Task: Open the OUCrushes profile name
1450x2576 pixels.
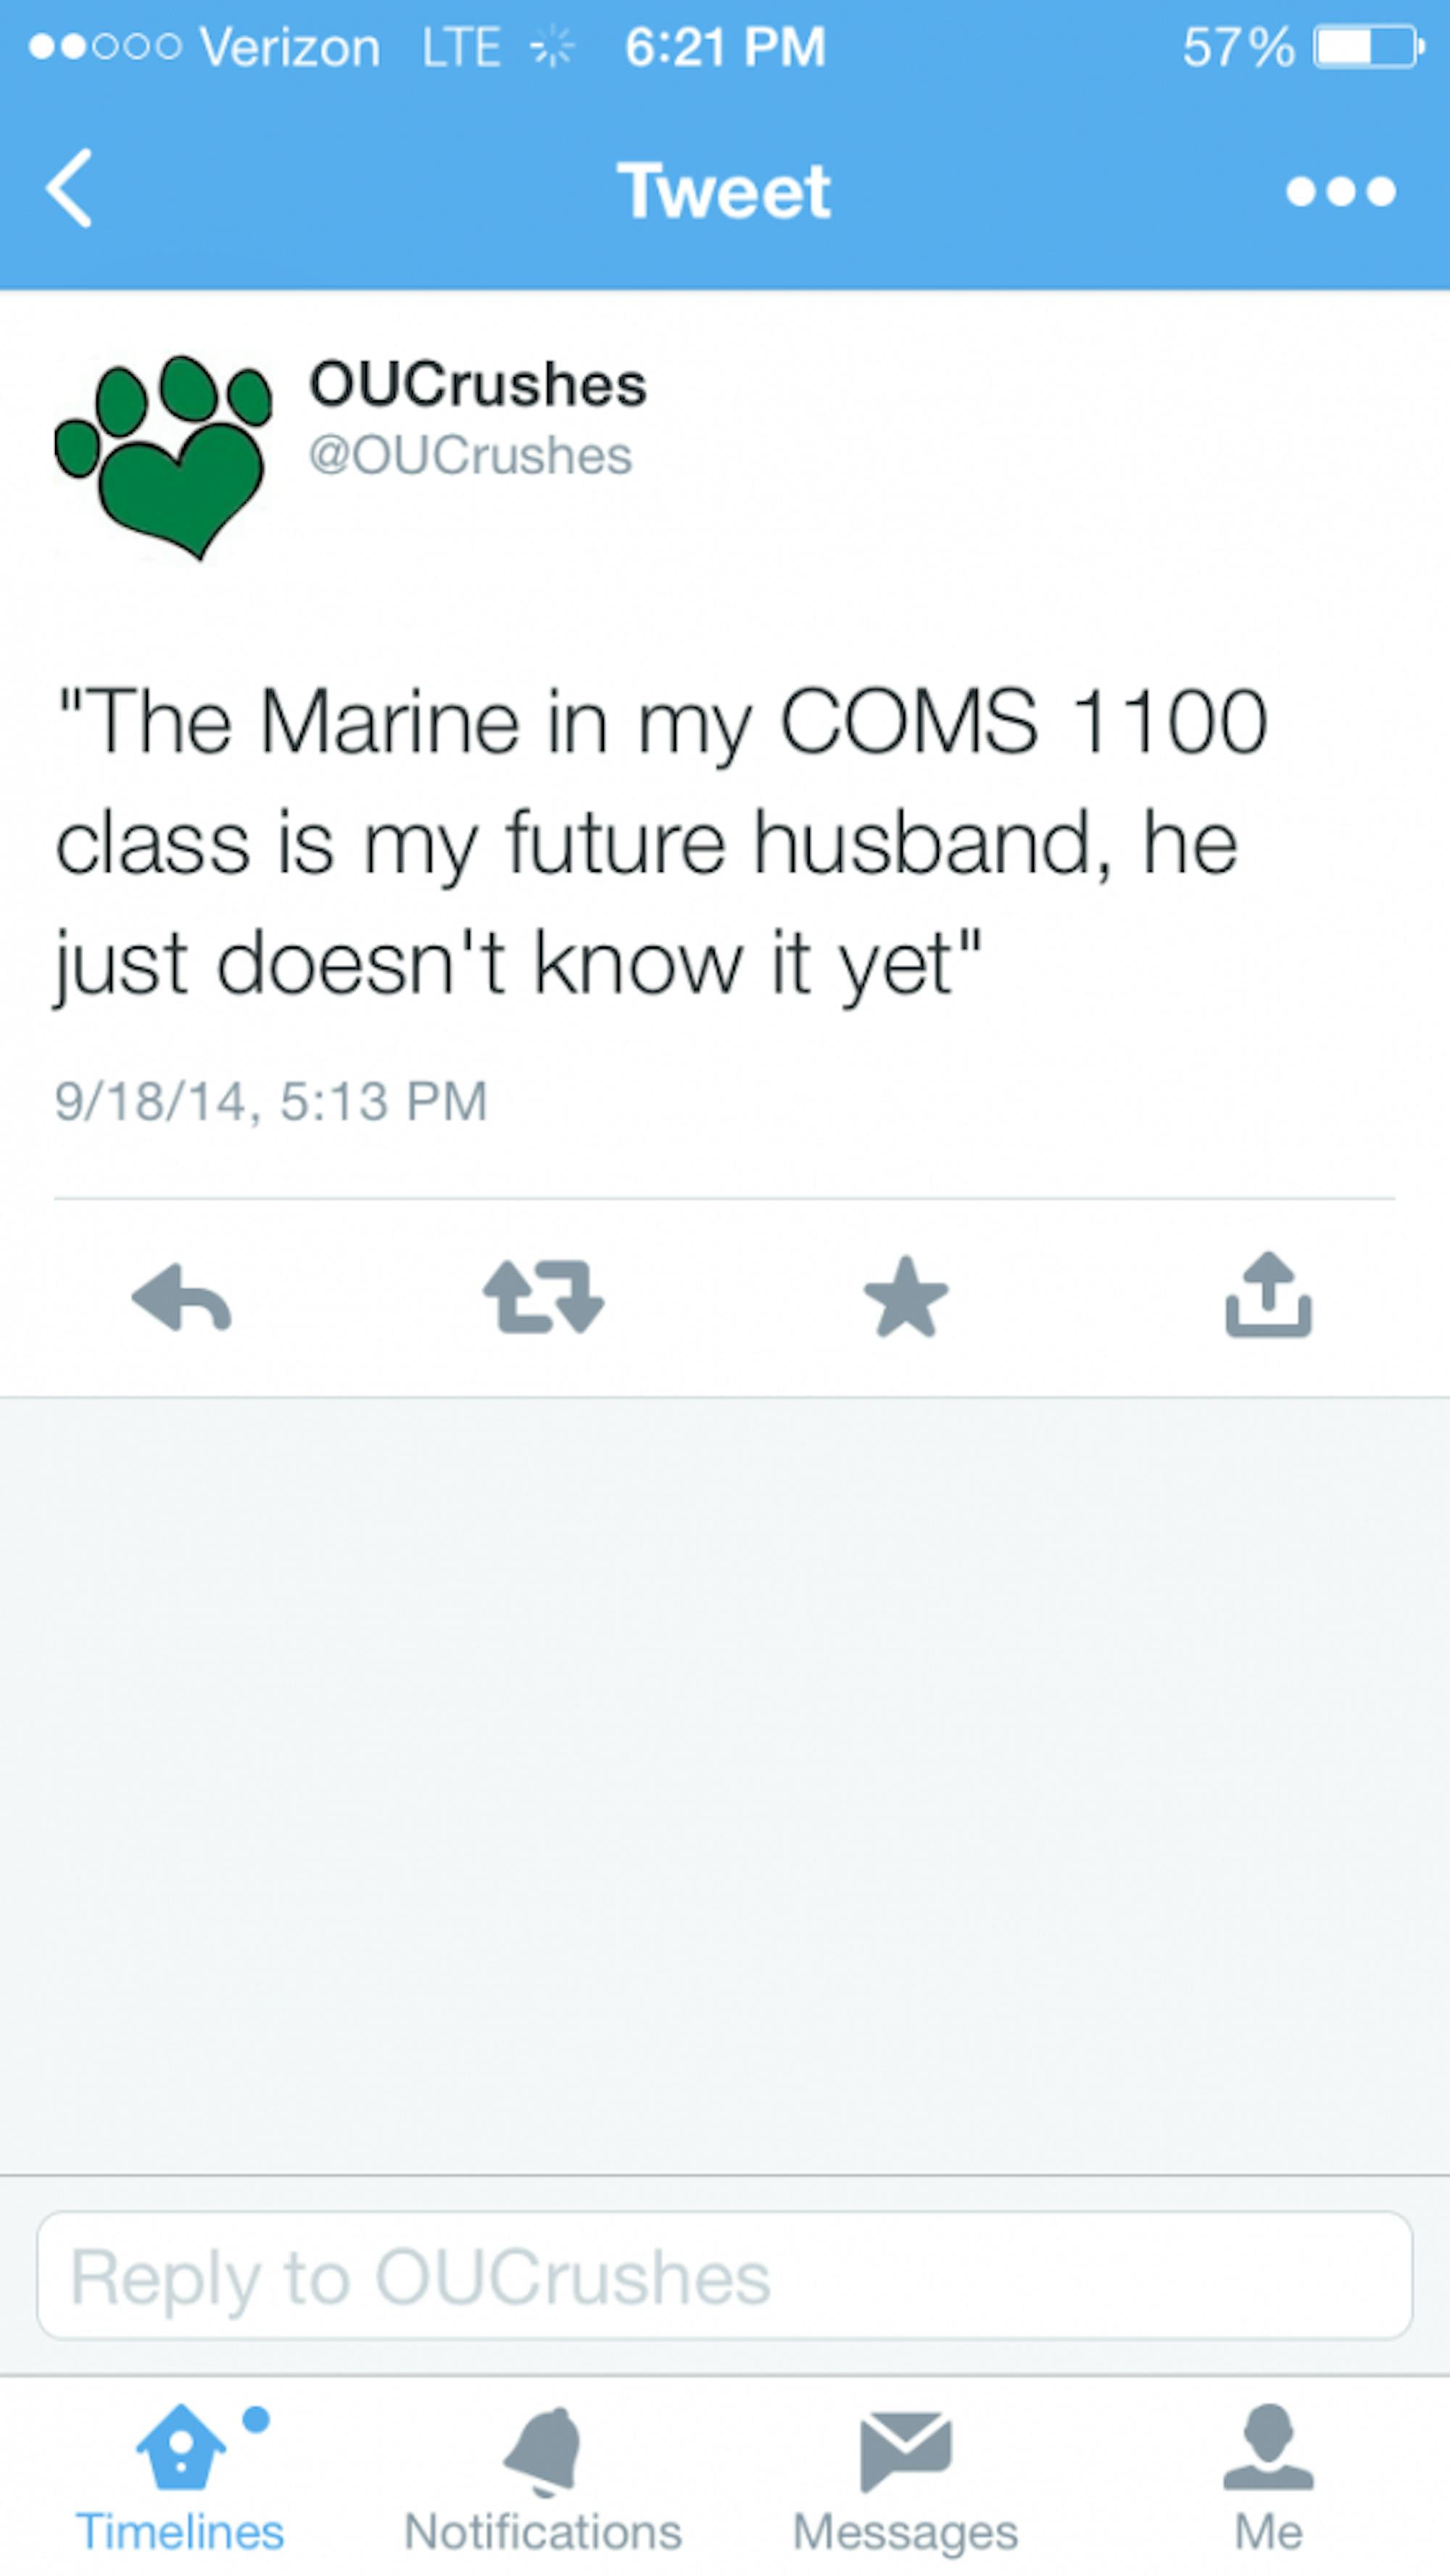Action: 478,385
